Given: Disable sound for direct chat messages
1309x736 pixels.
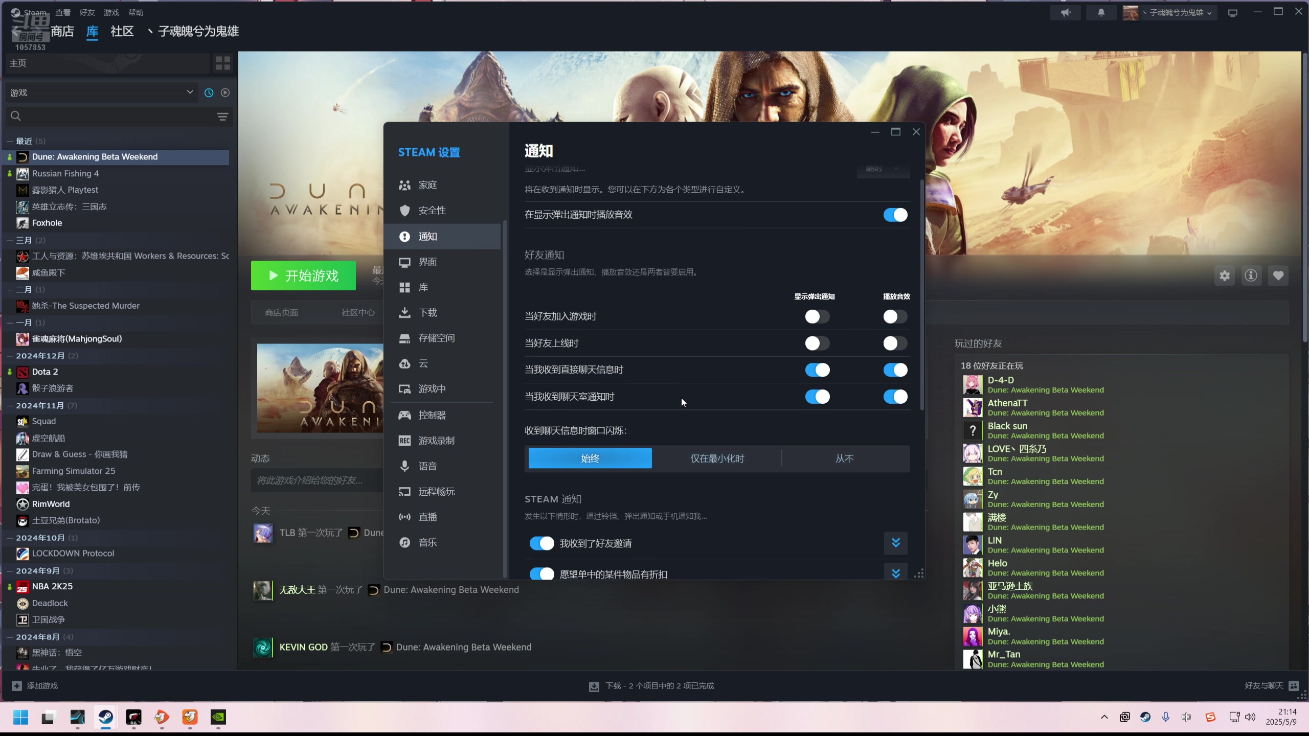Looking at the screenshot, I should click(x=895, y=370).
